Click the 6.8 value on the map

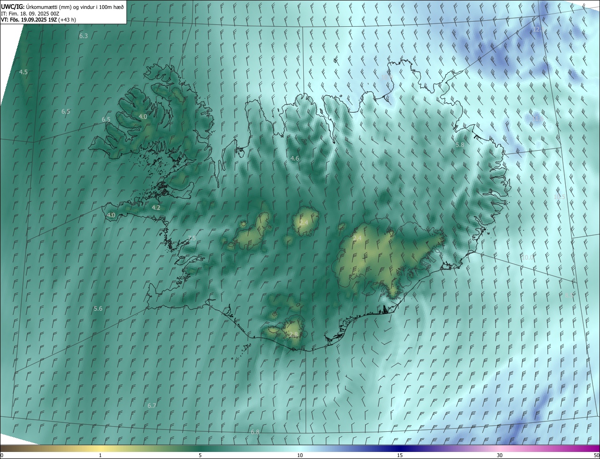pos(255,432)
